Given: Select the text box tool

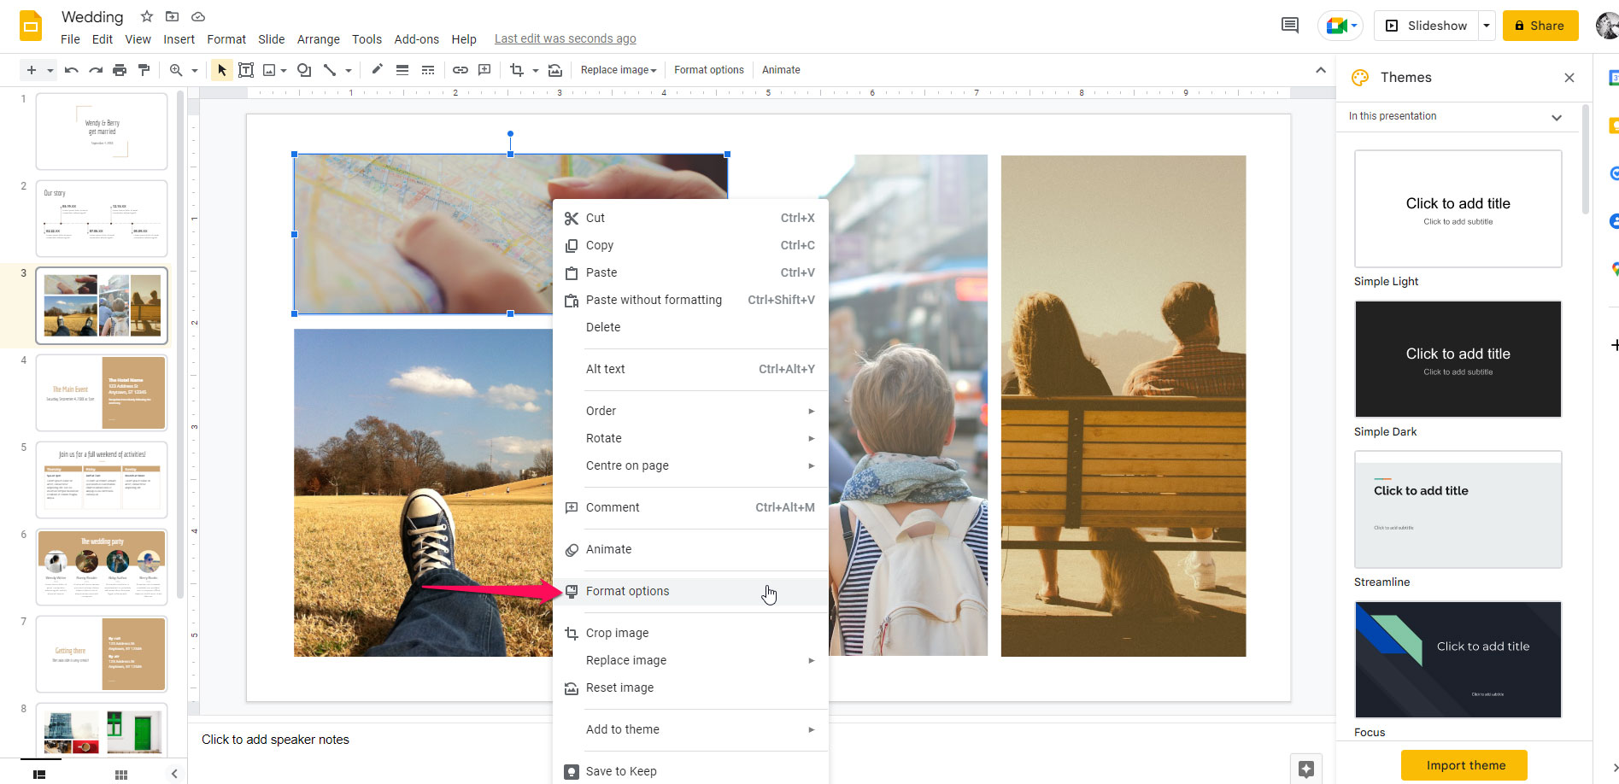Looking at the screenshot, I should tap(246, 70).
